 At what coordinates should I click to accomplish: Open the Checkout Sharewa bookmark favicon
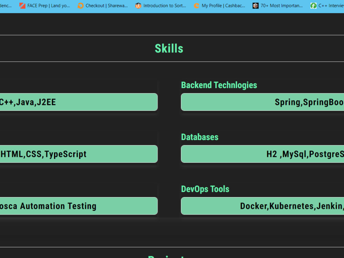point(80,6)
